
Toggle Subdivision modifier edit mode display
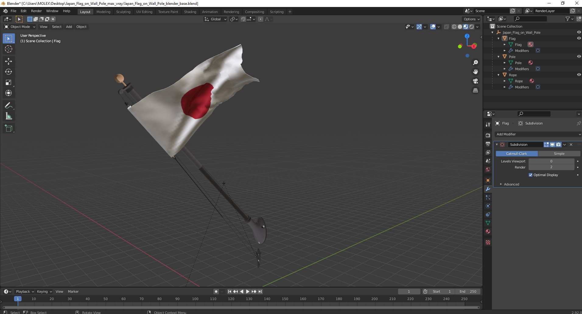(546, 145)
